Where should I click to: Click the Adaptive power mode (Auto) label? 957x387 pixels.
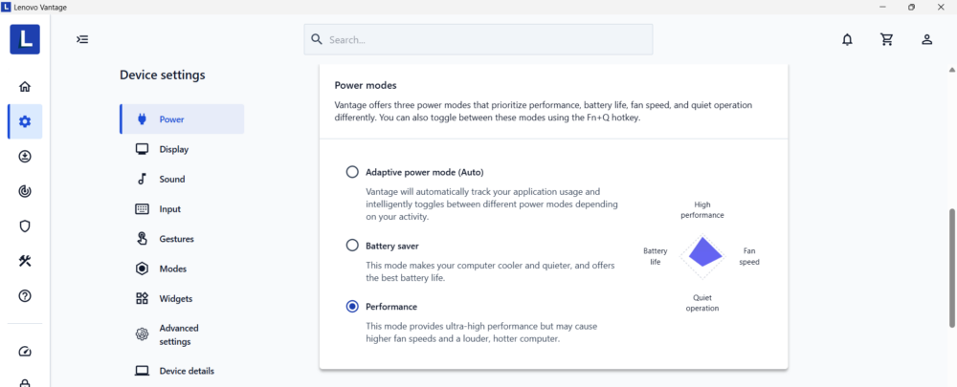[425, 172]
